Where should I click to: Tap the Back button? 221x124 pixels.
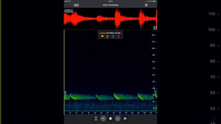click(76, 5)
